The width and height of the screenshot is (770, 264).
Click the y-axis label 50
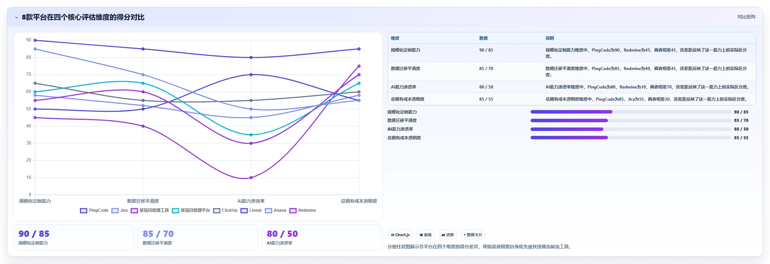29,109
